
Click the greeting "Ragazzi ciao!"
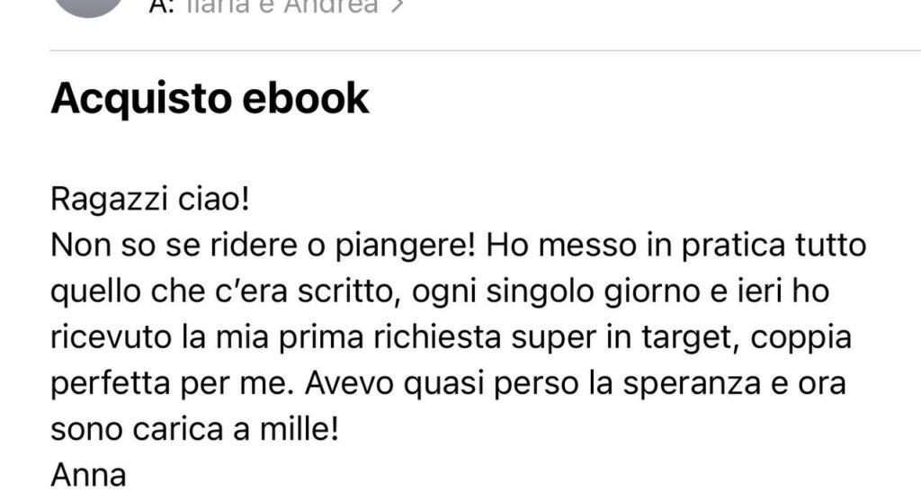[150, 199]
